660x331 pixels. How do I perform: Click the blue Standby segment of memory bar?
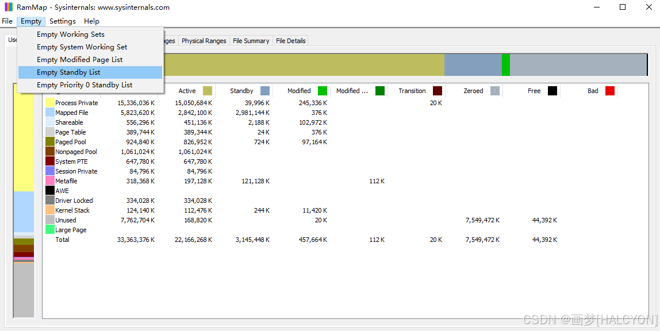[473, 65]
